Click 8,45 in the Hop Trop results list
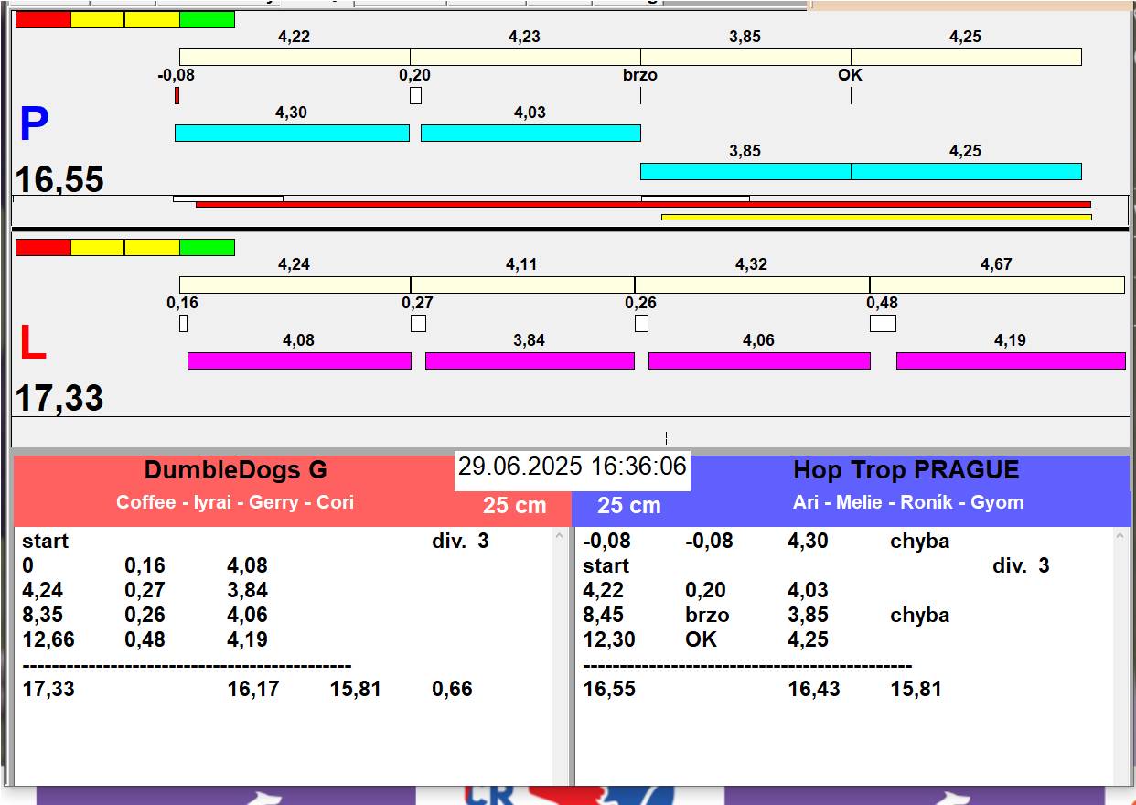Viewport: 1136px width, 805px height. pos(604,615)
